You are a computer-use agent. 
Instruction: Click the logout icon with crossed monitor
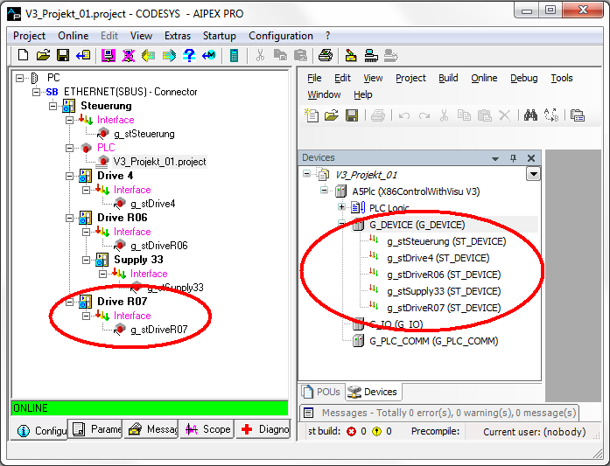128,56
